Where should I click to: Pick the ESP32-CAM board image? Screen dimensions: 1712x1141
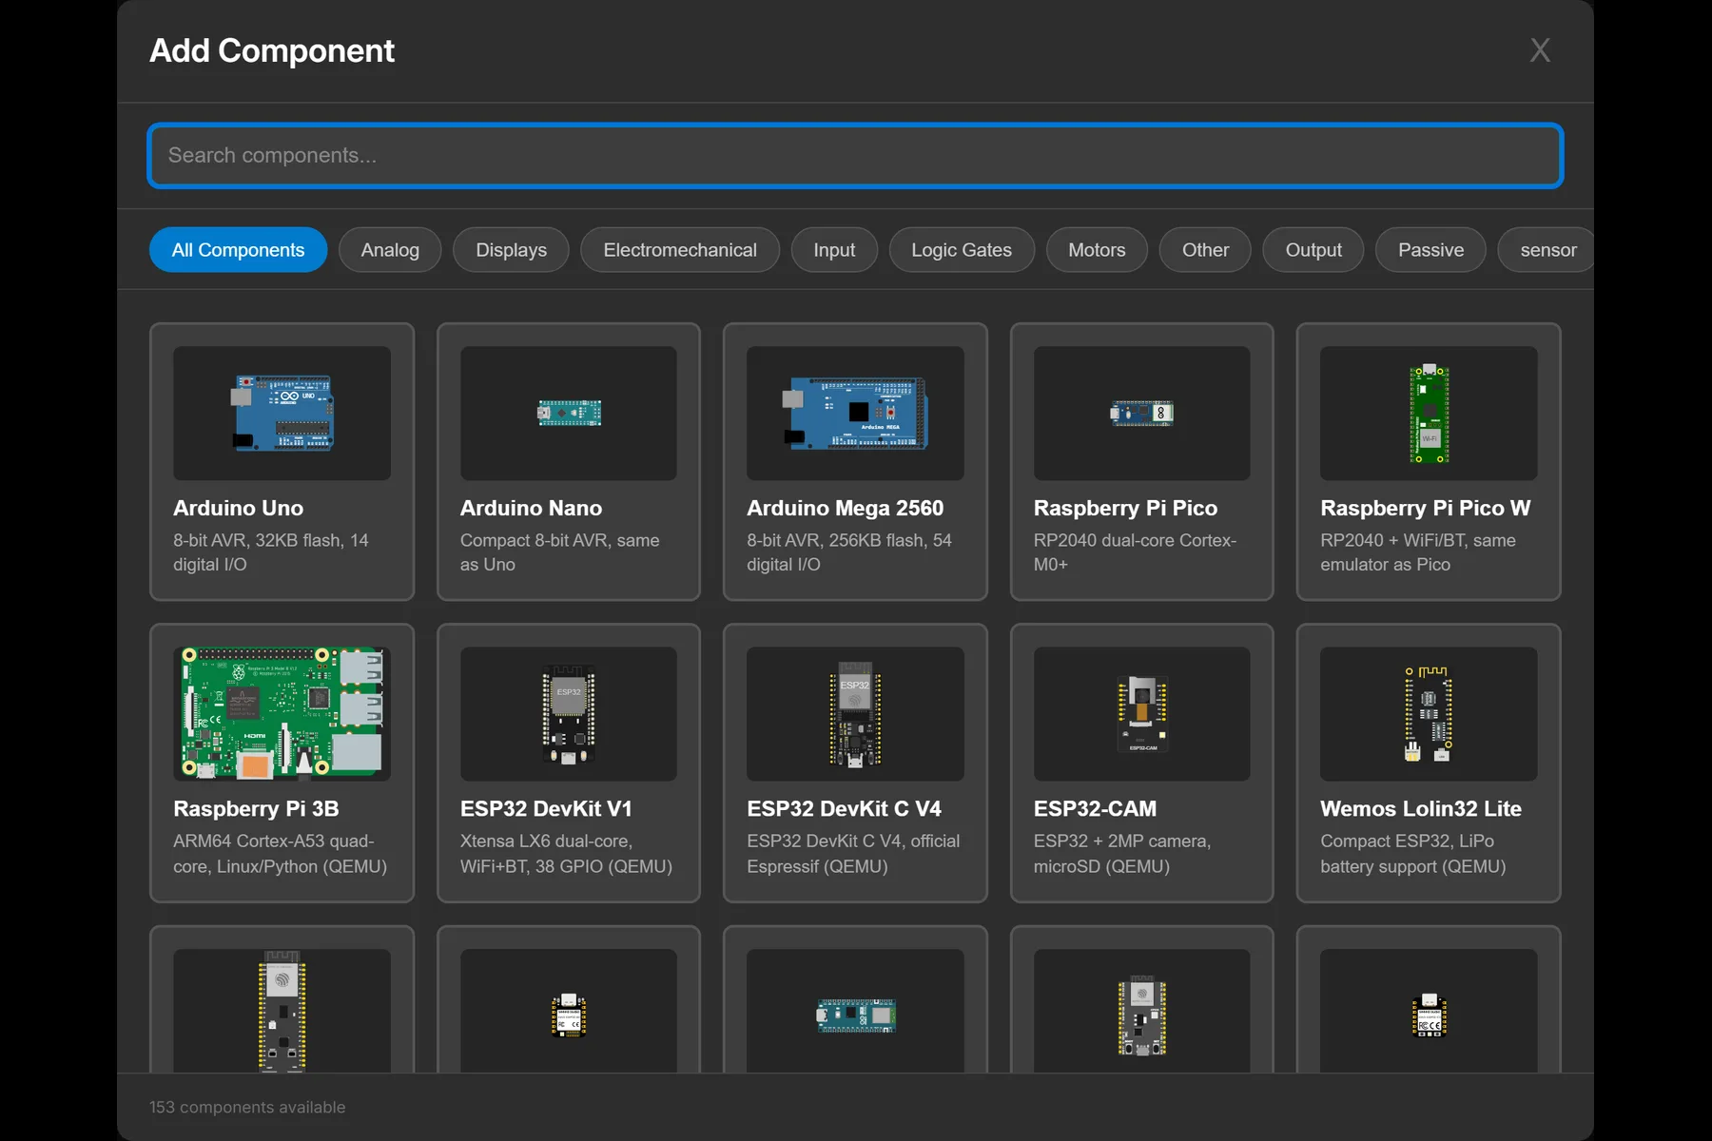(x=1141, y=714)
